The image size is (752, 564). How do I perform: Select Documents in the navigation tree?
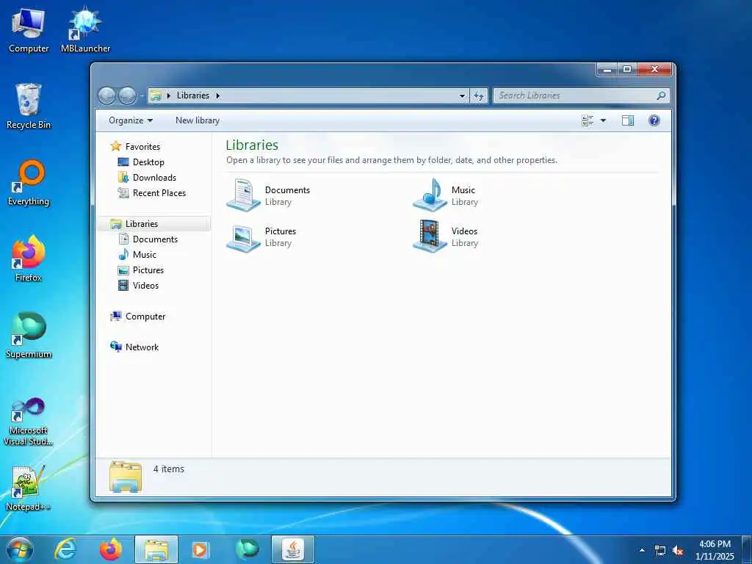click(x=155, y=239)
